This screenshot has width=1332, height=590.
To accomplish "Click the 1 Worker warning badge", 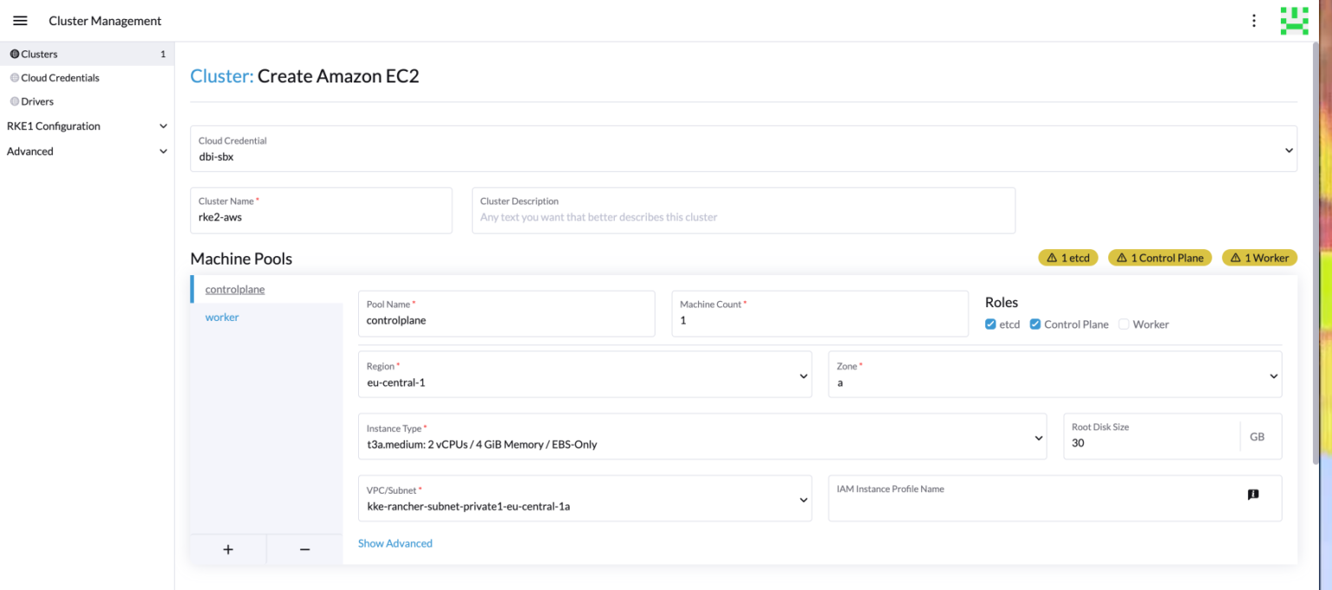I will [1259, 258].
